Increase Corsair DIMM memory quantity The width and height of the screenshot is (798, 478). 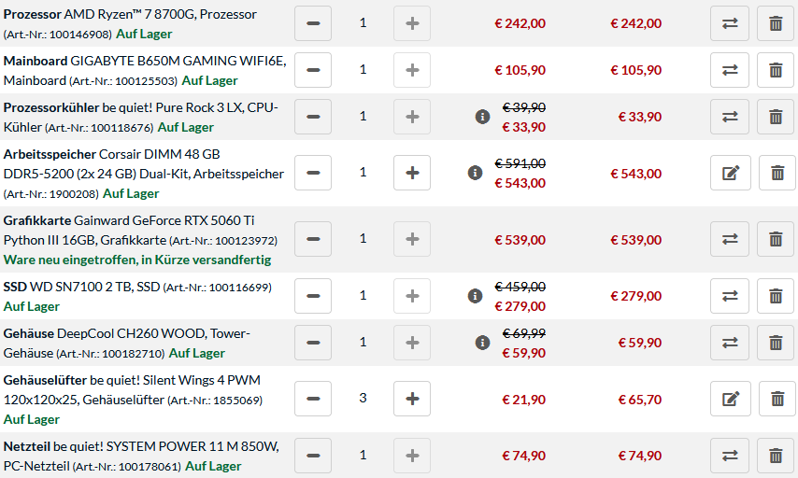coord(412,173)
